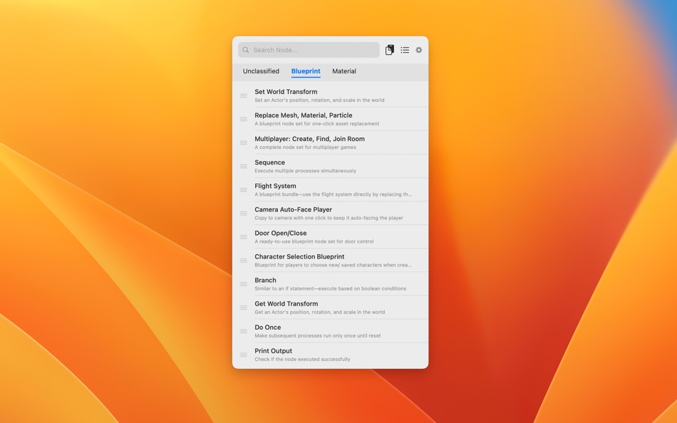
Task: Click the drag handle beside Sequence
Action: 244,166
